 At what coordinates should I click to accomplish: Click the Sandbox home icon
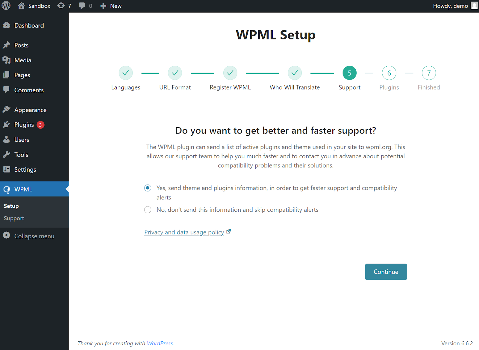[21, 6]
